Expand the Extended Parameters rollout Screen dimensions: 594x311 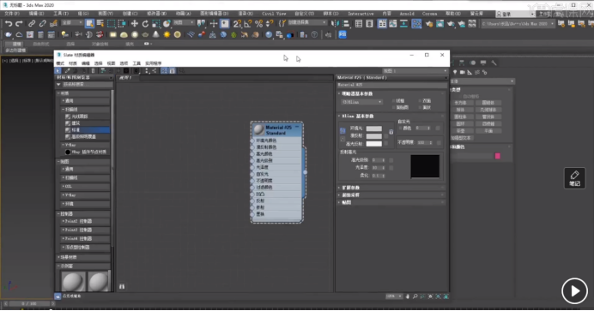tap(391, 188)
